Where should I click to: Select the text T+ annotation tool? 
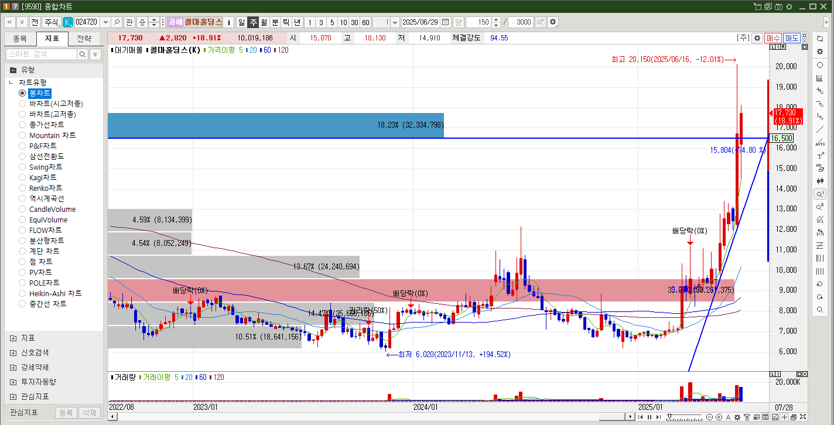820,155
